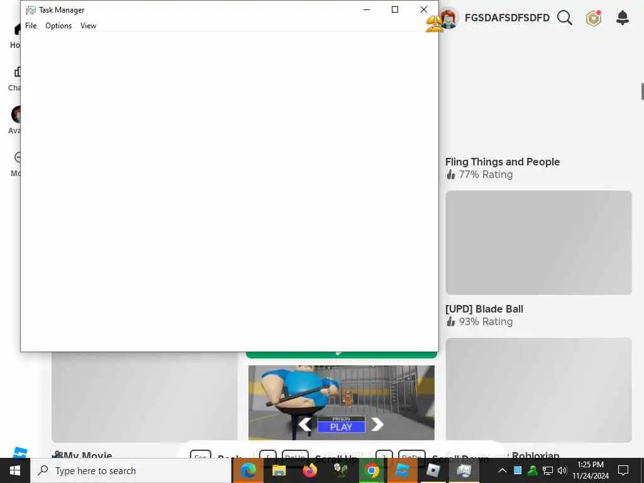Click the green play button under Task Manager
This screenshot has width=644, height=483.
(x=341, y=355)
